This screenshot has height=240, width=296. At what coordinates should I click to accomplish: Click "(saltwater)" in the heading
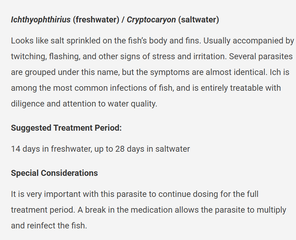[x=199, y=20]
